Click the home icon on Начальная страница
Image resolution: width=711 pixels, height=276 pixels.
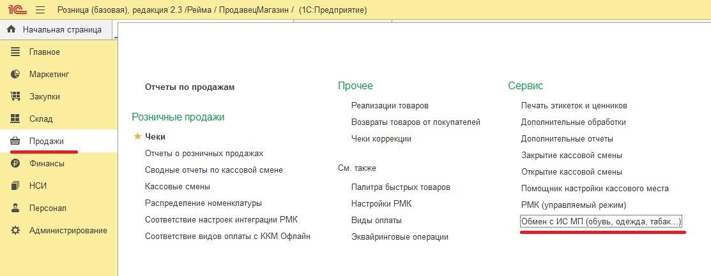(x=11, y=29)
